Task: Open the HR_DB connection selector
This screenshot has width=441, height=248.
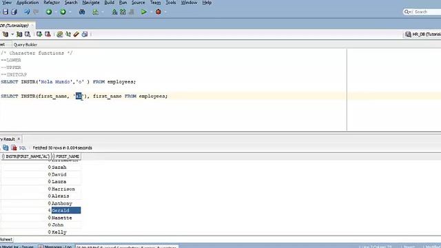Action: click(x=422, y=34)
